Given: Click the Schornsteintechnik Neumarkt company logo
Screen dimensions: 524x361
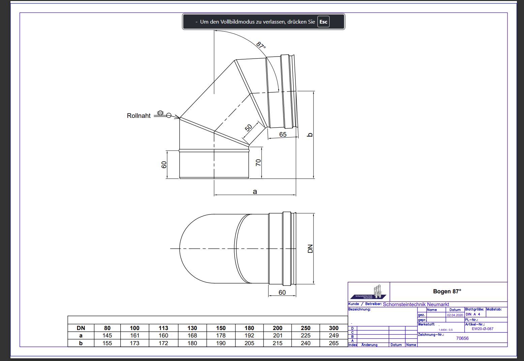Looking at the screenshot, I should coord(369,292).
